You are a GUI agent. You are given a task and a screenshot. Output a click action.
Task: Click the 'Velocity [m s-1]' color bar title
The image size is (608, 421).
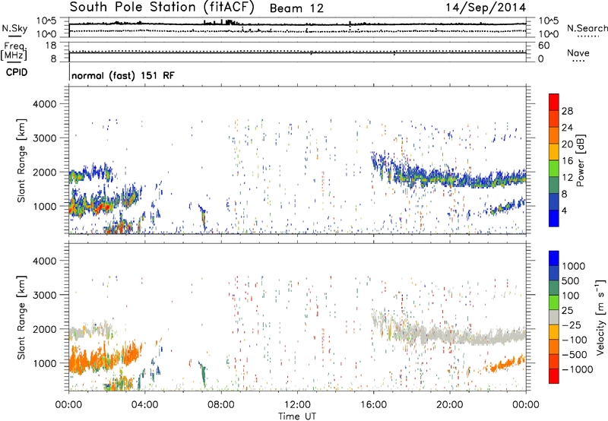pyautogui.click(x=600, y=316)
